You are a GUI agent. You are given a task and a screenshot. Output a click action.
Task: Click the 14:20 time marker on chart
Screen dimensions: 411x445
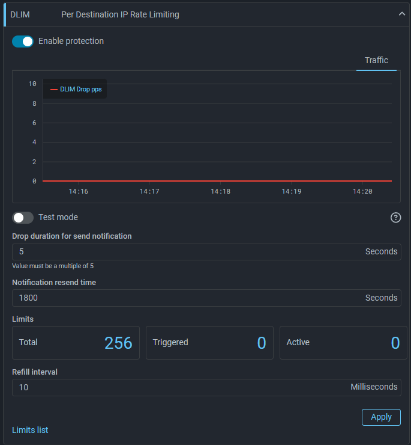point(362,191)
